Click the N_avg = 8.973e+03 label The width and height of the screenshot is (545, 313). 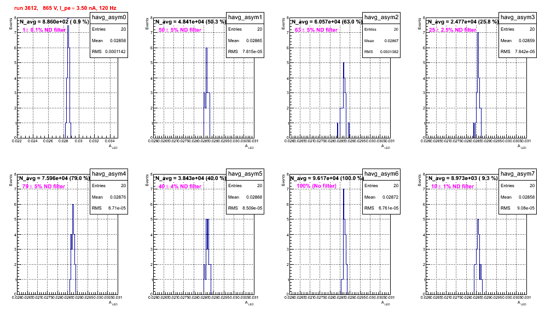tap(463, 178)
